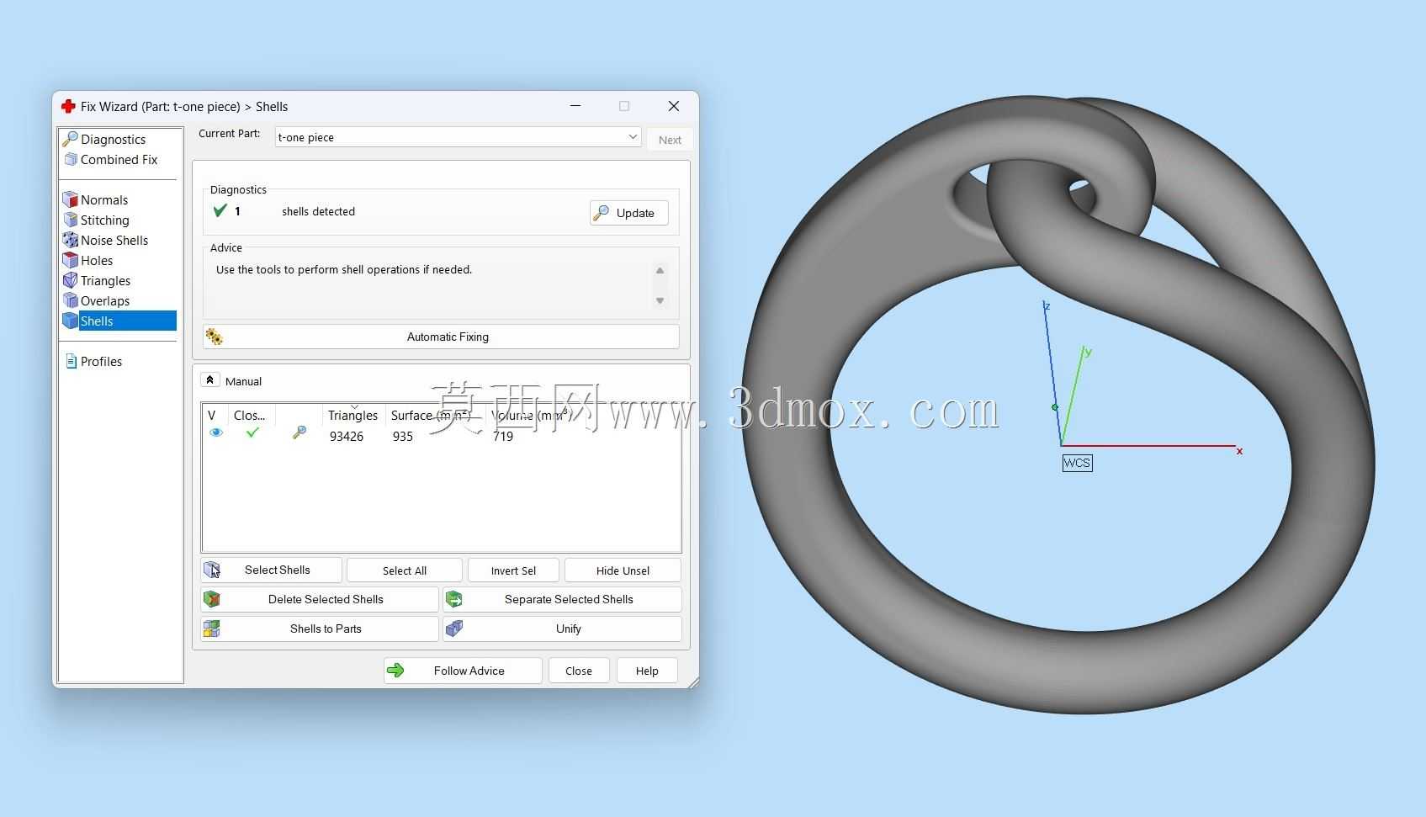Click Select All button
This screenshot has height=817, width=1426.
point(405,570)
